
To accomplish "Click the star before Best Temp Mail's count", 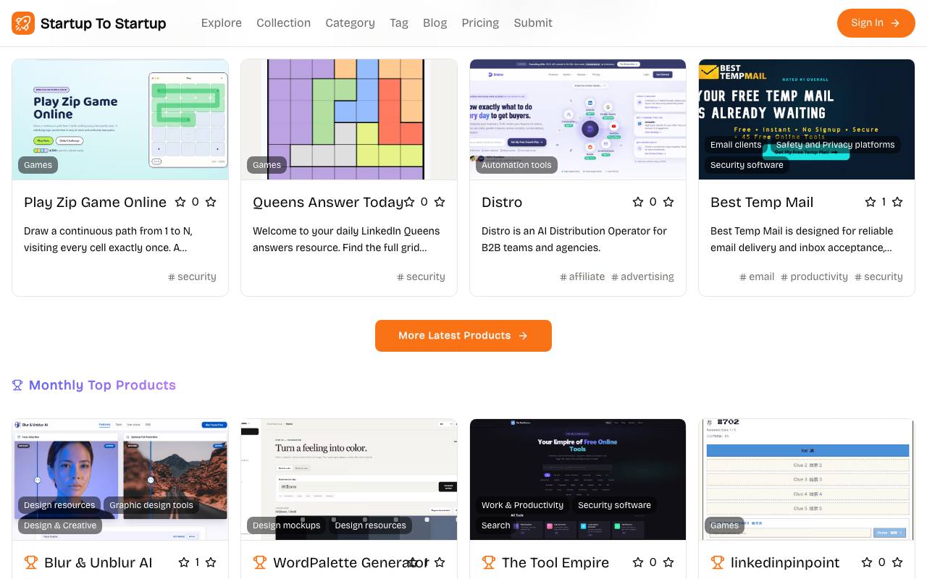I will point(871,202).
